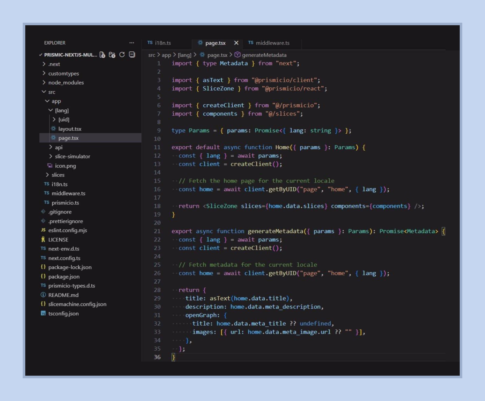Open next-env.d.ts file
The height and width of the screenshot is (401, 485).
coord(63,249)
